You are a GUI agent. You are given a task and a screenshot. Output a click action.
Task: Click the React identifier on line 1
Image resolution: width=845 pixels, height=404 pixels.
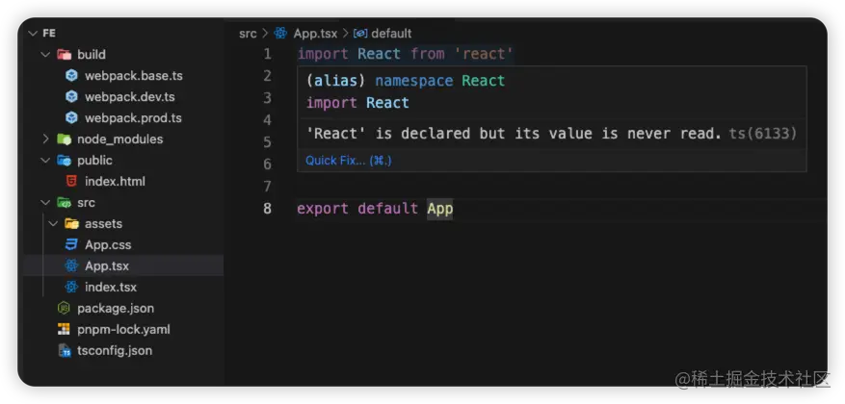pos(379,54)
